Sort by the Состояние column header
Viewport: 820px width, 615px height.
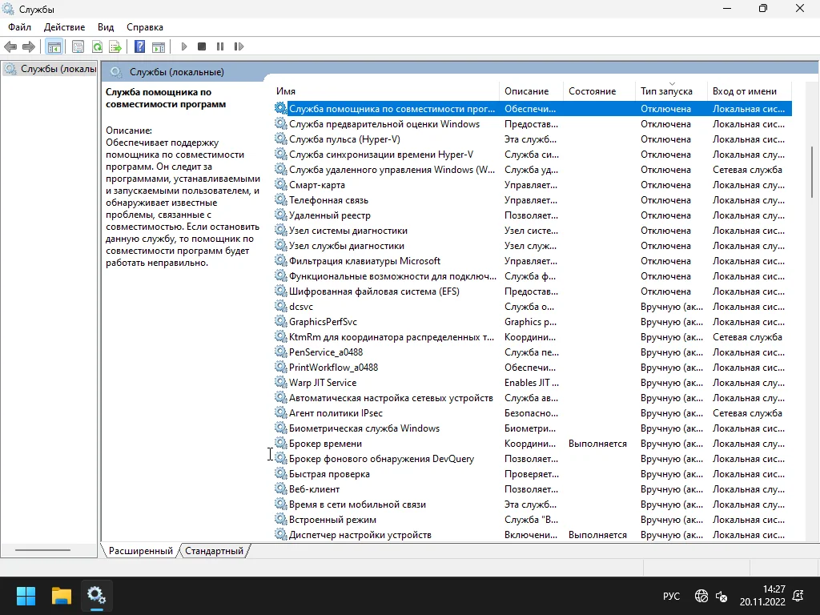(x=592, y=91)
